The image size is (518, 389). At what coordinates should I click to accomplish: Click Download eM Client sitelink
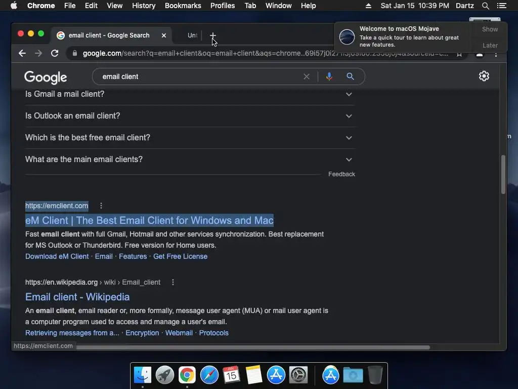click(x=57, y=256)
